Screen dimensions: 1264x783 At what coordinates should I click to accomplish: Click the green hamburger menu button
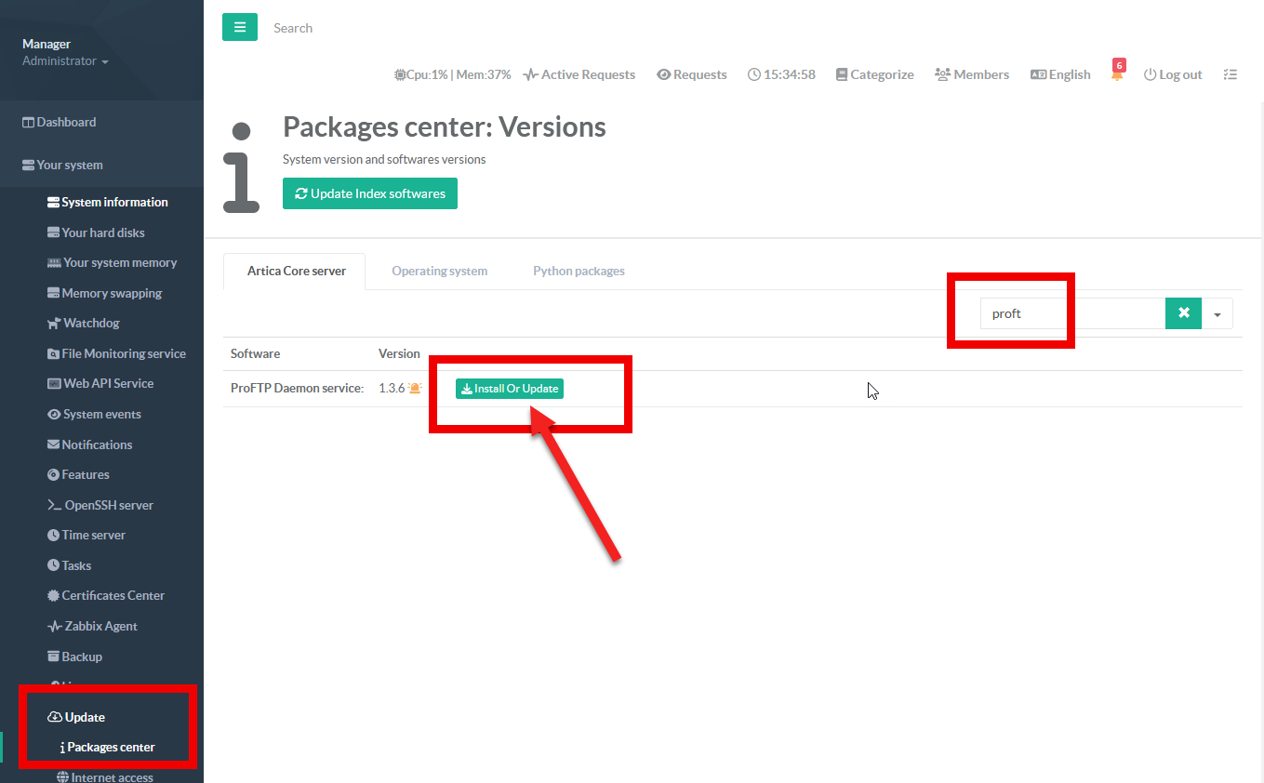tap(239, 28)
